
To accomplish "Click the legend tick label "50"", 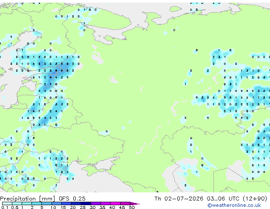I will click(132, 207).
